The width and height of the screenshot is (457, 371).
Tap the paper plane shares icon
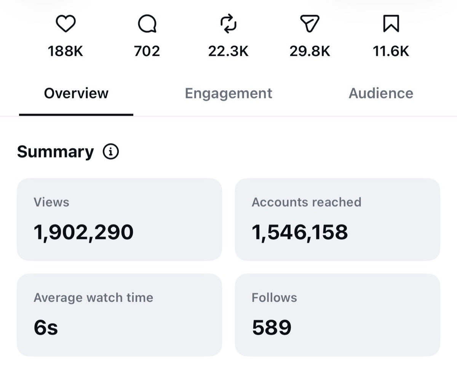(x=310, y=24)
